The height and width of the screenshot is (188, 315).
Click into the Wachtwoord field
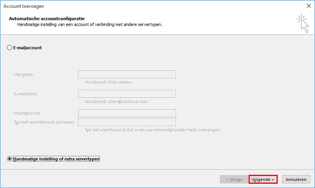(x=127, y=113)
